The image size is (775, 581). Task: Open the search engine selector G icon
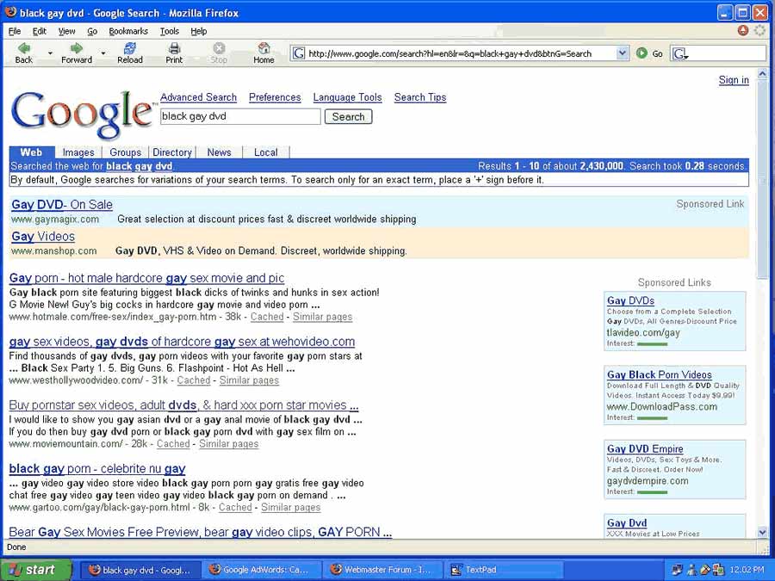click(680, 53)
